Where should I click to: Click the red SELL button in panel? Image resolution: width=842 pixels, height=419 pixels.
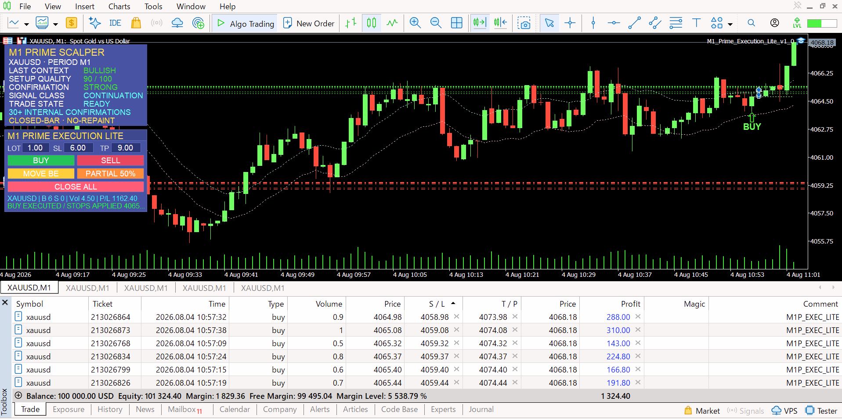pyautogui.click(x=110, y=161)
